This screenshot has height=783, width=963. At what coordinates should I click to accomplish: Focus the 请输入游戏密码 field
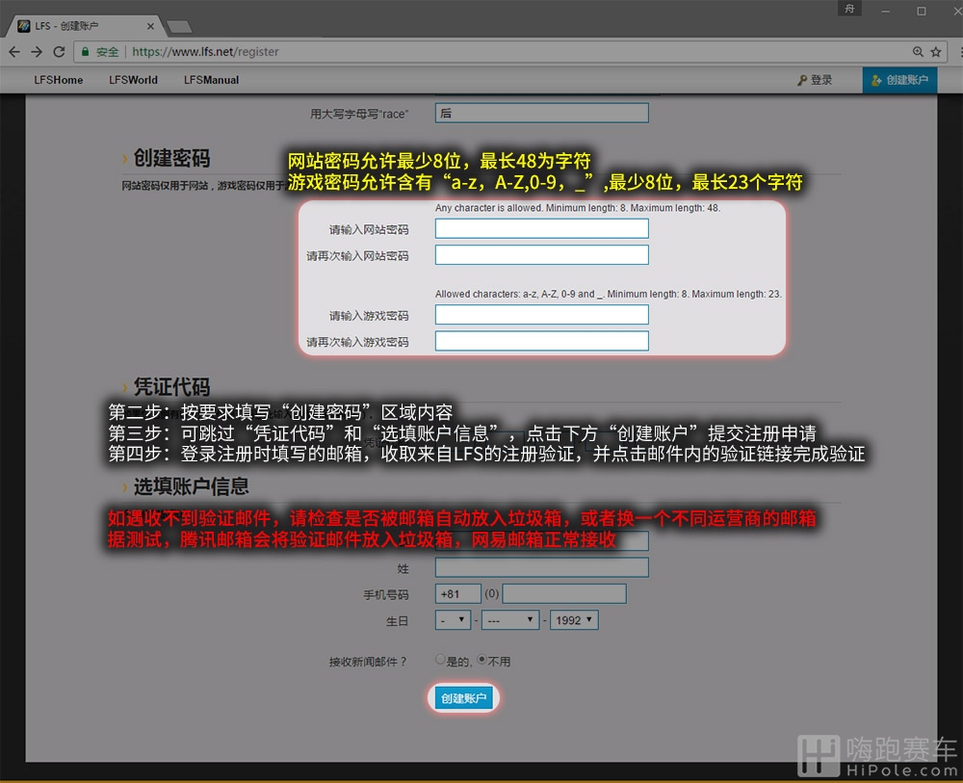[541, 314]
